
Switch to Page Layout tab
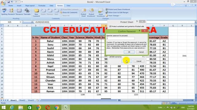30,5
